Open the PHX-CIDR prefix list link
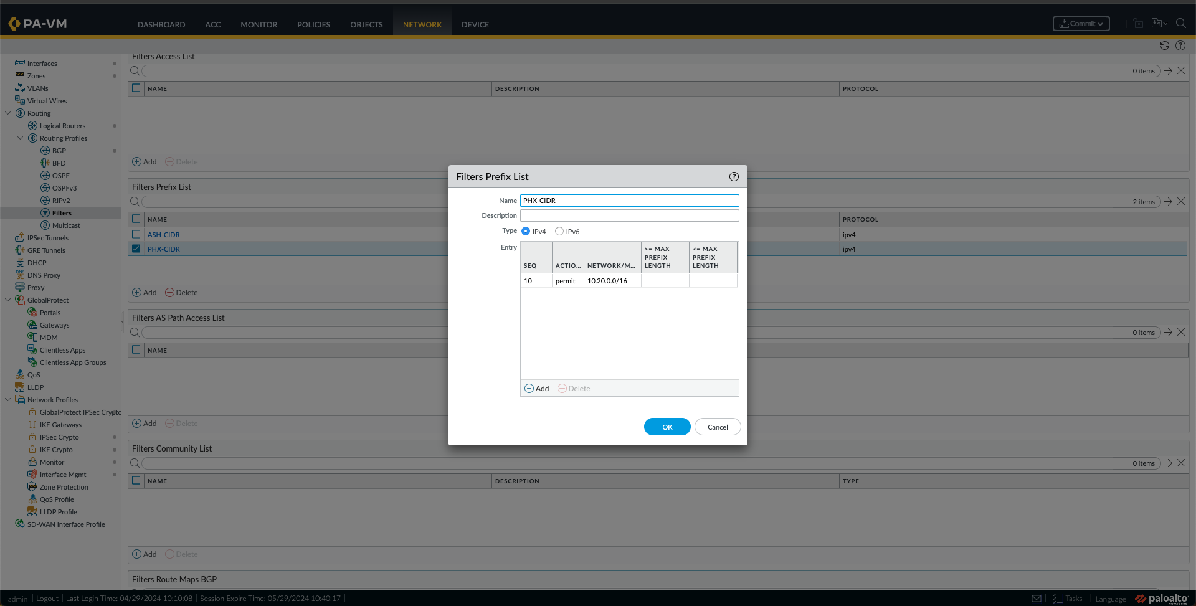This screenshot has width=1196, height=606. pyautogui.click(x=164, y=249)
